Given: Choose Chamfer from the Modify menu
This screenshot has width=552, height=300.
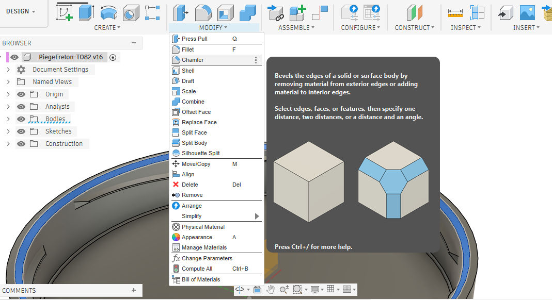Looking at the screenshot, I should tap(193, 60).
